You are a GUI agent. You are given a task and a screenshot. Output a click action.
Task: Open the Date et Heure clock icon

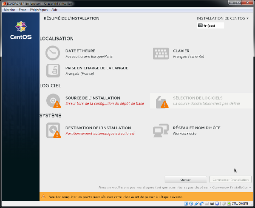pos(53,53)
